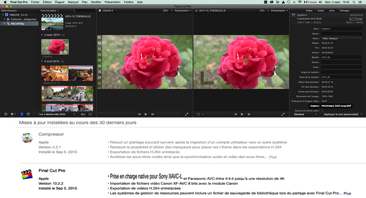This screenshot has width=366, height=198.
Task: Click Appliquer le nom personnalisé button
Action: [x=341, y=114]
